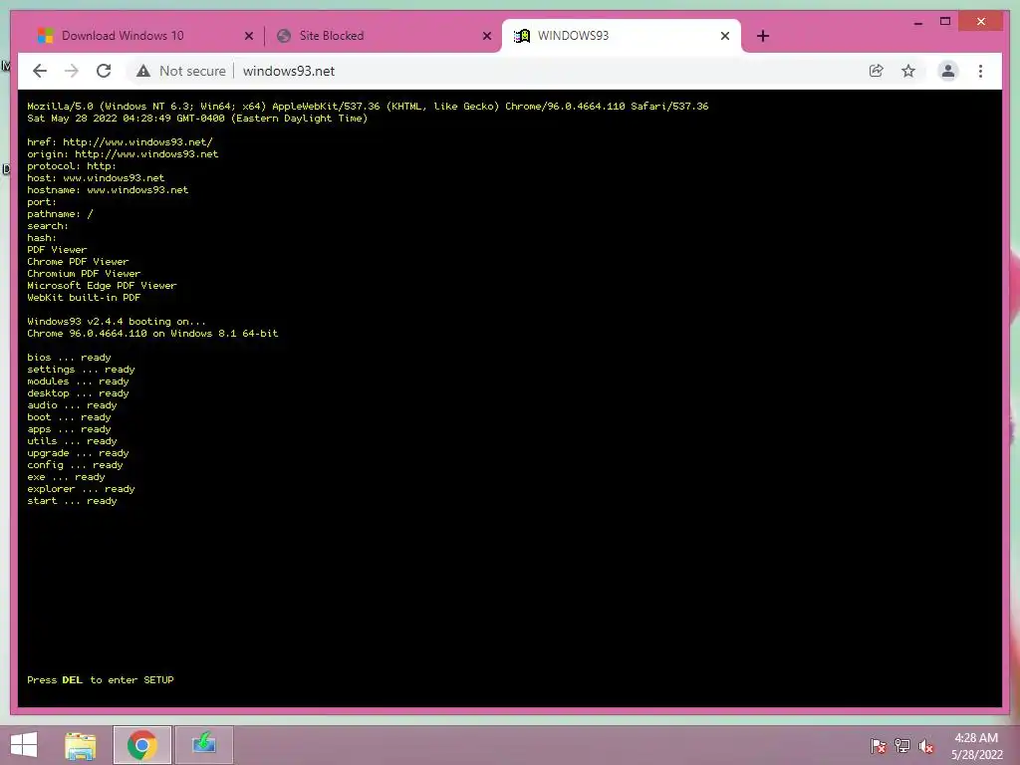Maximize the Chrome window
The image size is (1020, 765).
click(x=945, y=22)
